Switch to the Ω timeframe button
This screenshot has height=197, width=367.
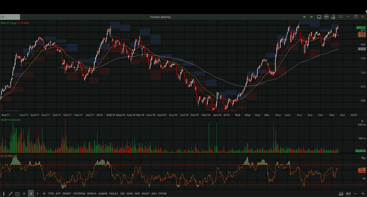point(24,193)
